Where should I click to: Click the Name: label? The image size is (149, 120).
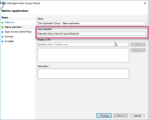pyautogui.click(x=41, y=19)
